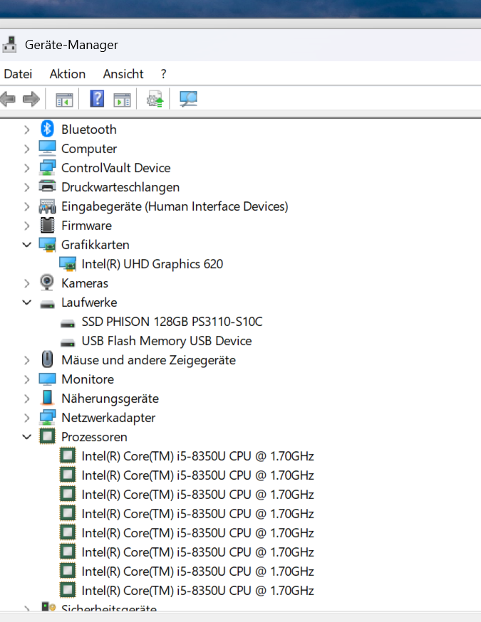This screenshot has height=622, width=481.
Task: Click the Prozessoren CPU icon
Action: tap(47, 436)
